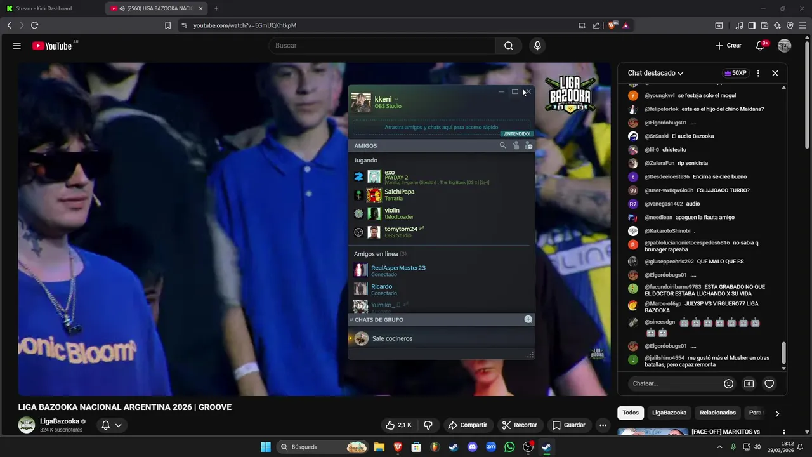Collapse the Jugando friends group
The height and width of the screenshot is (457, 812).
point(365,161)
